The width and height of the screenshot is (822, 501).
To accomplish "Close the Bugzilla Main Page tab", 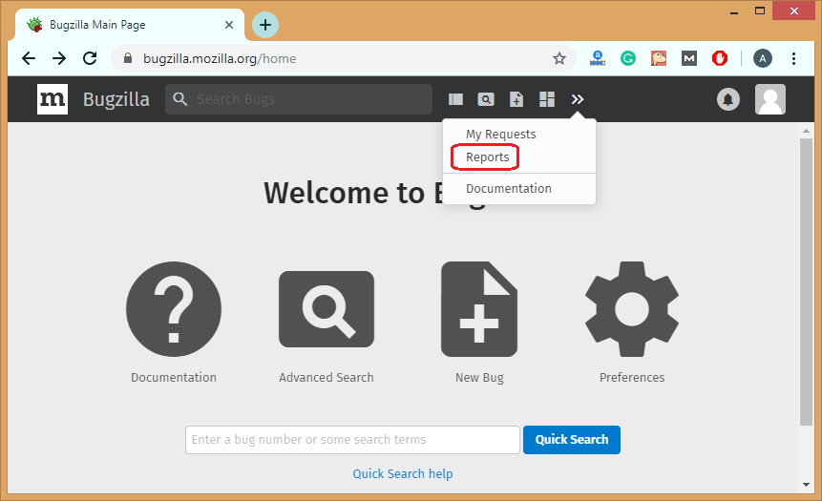I will coord(229,25).
